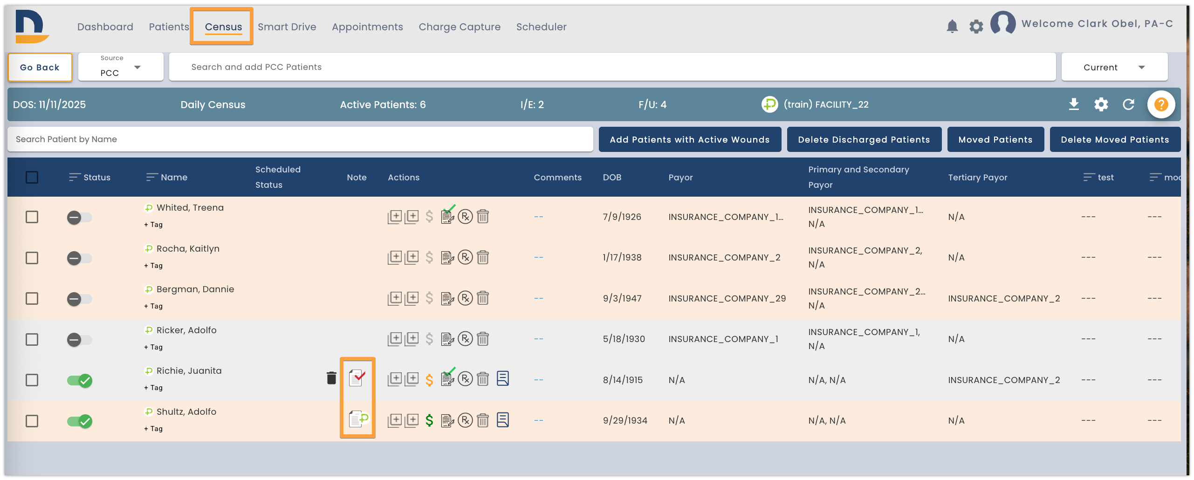Tick the select-all checkbox in the table header
1194x480 pixels.
coord(32,177)
